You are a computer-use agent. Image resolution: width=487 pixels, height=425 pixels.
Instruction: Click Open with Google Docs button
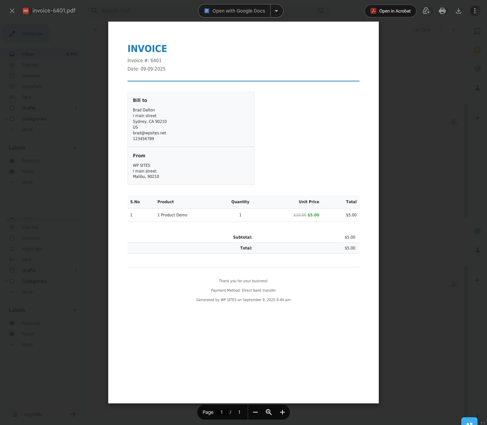coord(234,11)
